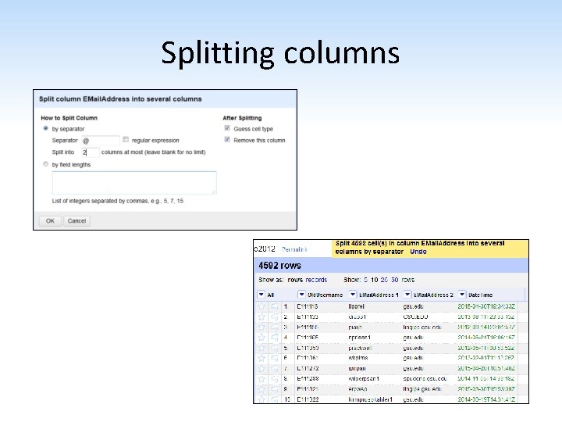
Task: Open the EMailAddress 2 column dropdown
Action: pyautogui.click(x=407, y=295)
